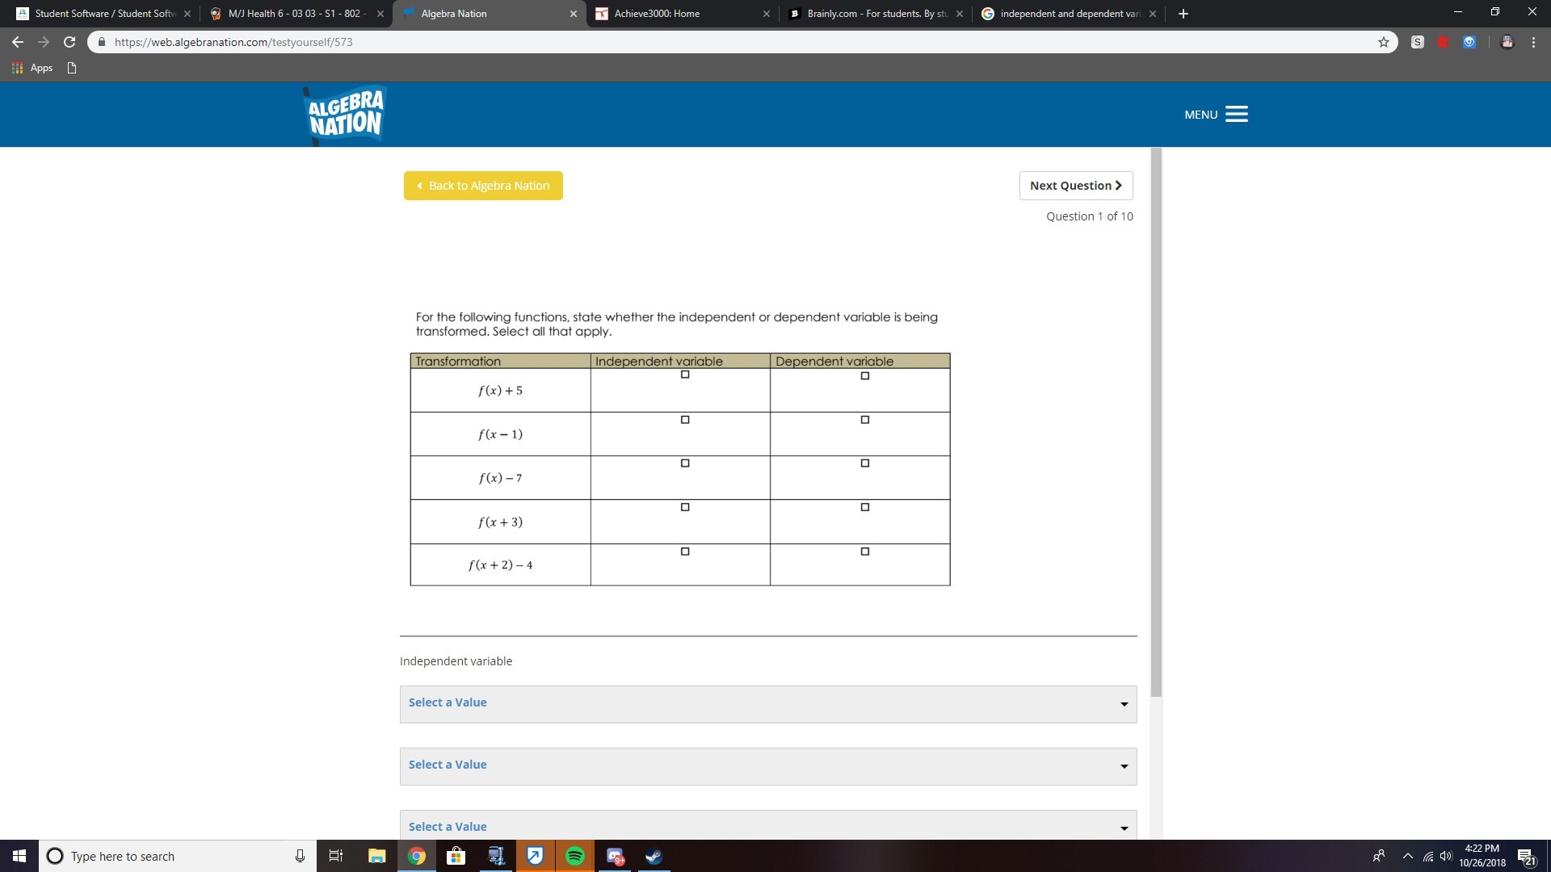Click the Algebra Nation logo
The width and height of the screenshot is (1551, 872).
346,115
